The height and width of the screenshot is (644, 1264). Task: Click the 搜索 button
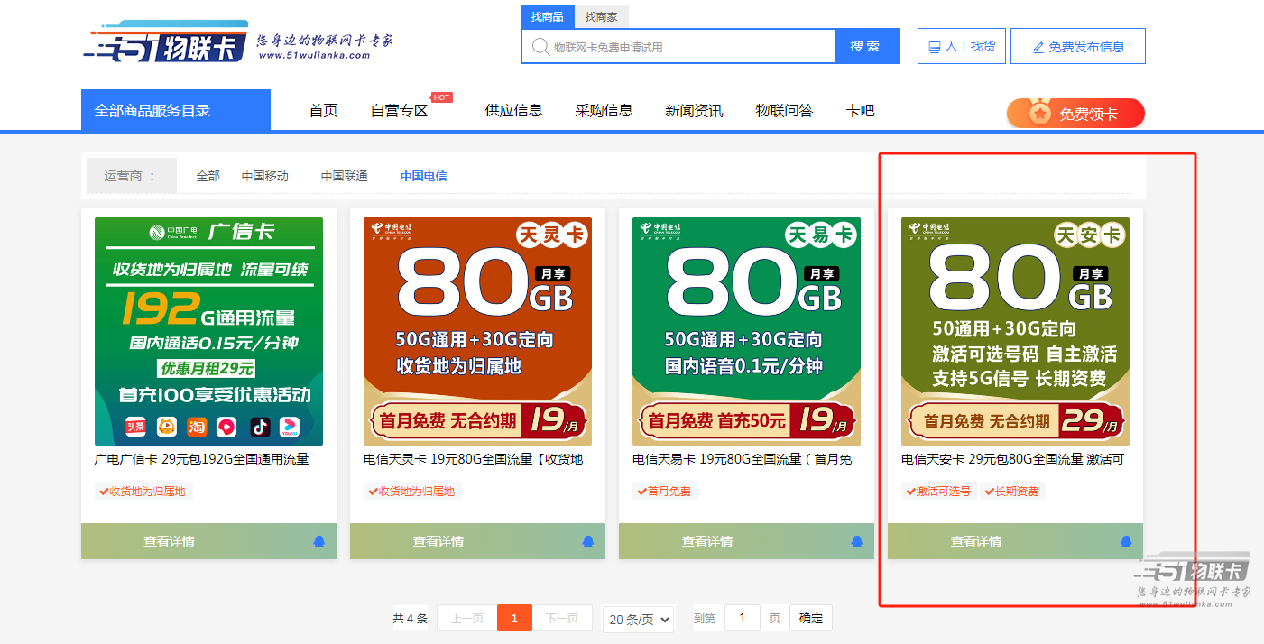pyautogui.click(x=867, y=46)
